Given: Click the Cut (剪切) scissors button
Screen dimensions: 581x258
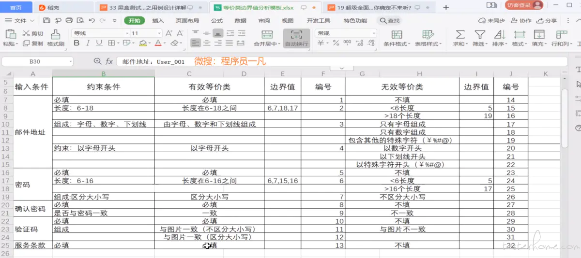Looking at the screenshot, I should (32, 33).
